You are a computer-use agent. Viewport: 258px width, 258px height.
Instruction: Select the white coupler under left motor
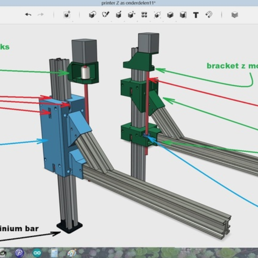pyautogui.click(x=85, y=72)
